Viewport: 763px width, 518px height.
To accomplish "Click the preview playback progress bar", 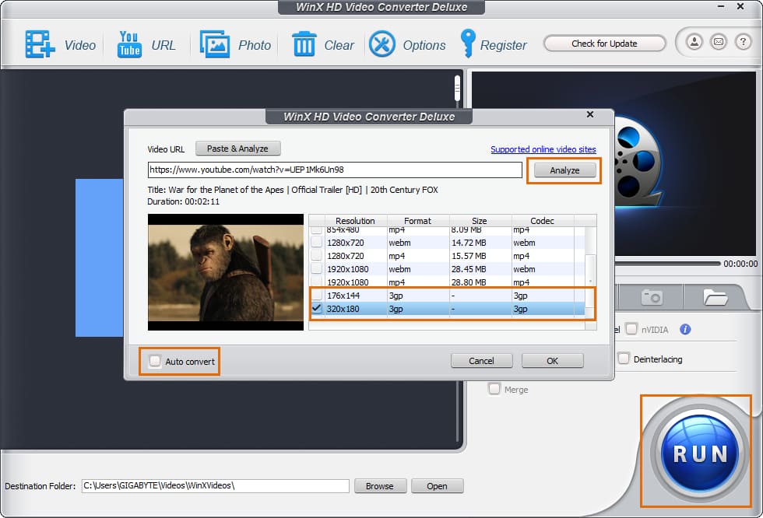I will point(666,264).
